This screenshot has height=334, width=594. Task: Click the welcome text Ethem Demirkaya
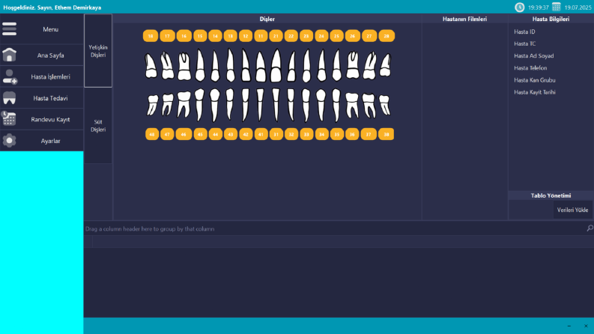click(78, 7)
